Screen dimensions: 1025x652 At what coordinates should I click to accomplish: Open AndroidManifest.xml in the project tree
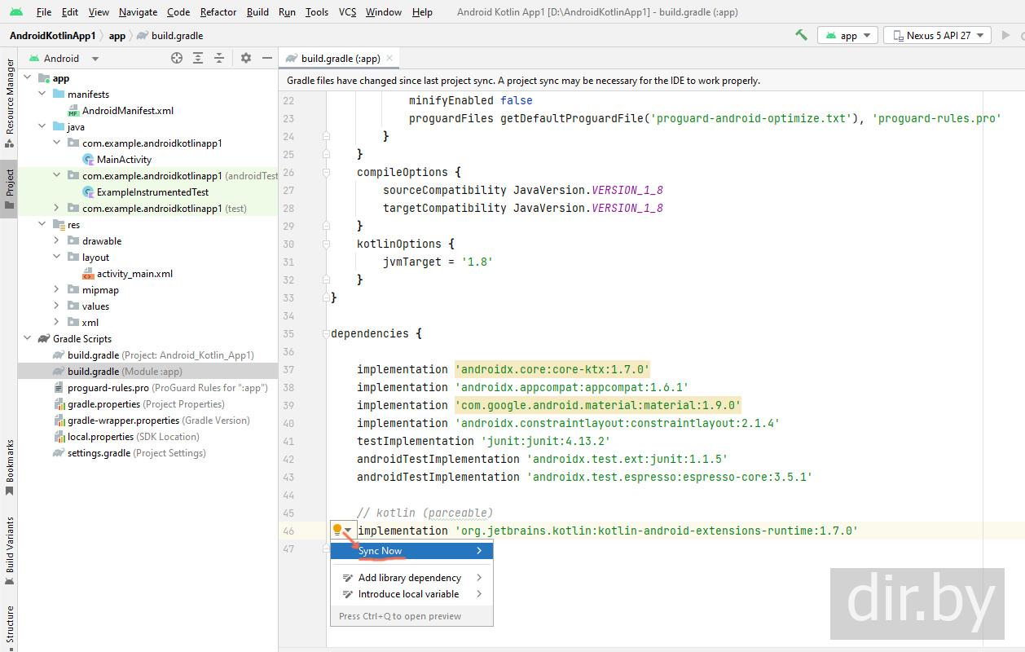[x=127, y=110]
